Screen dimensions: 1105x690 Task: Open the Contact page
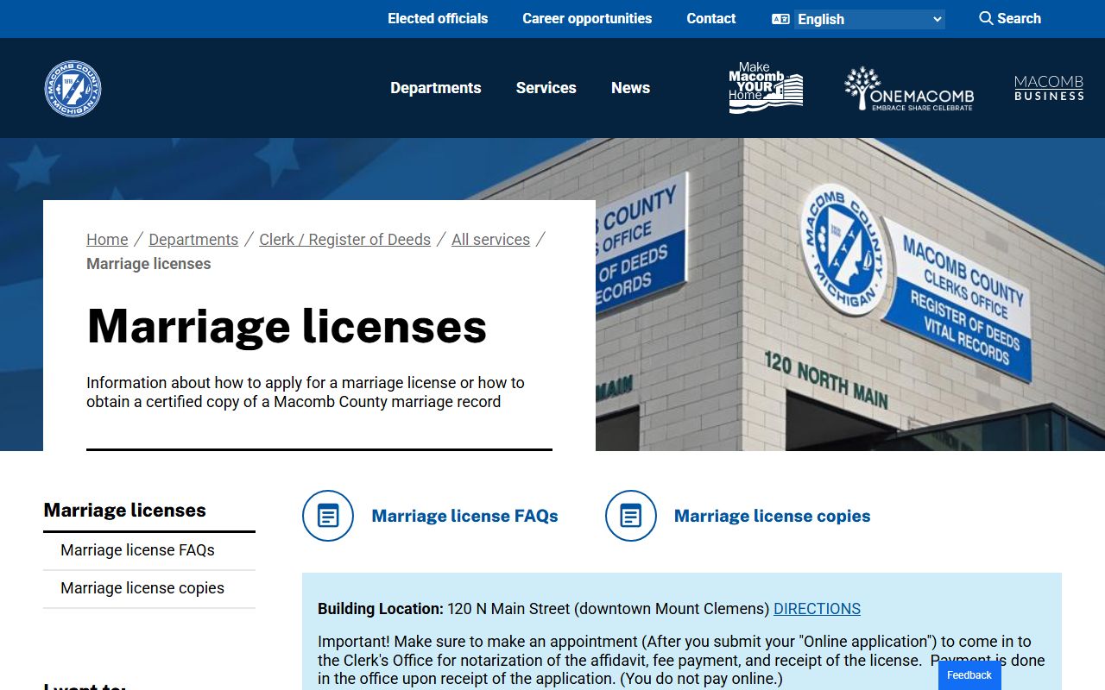pos(711,18)
